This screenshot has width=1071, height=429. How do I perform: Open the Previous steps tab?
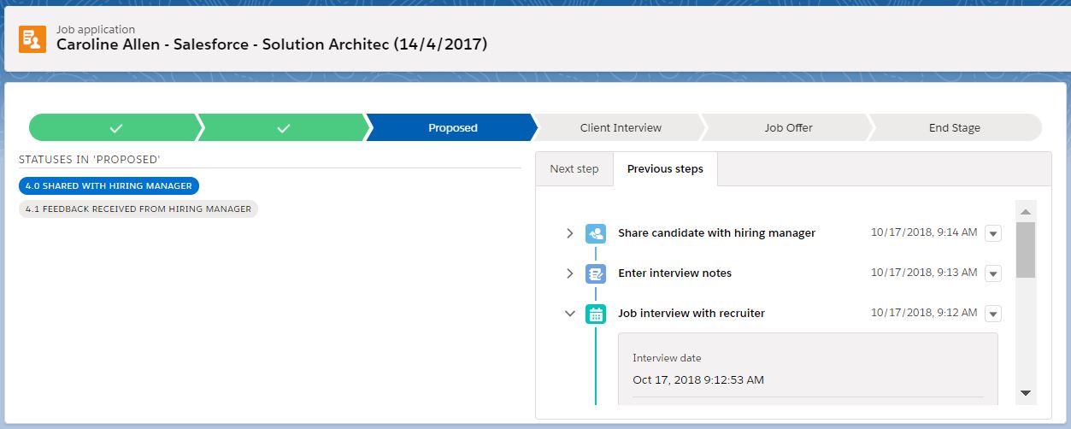pyautogui.click(x=665, y=168)
